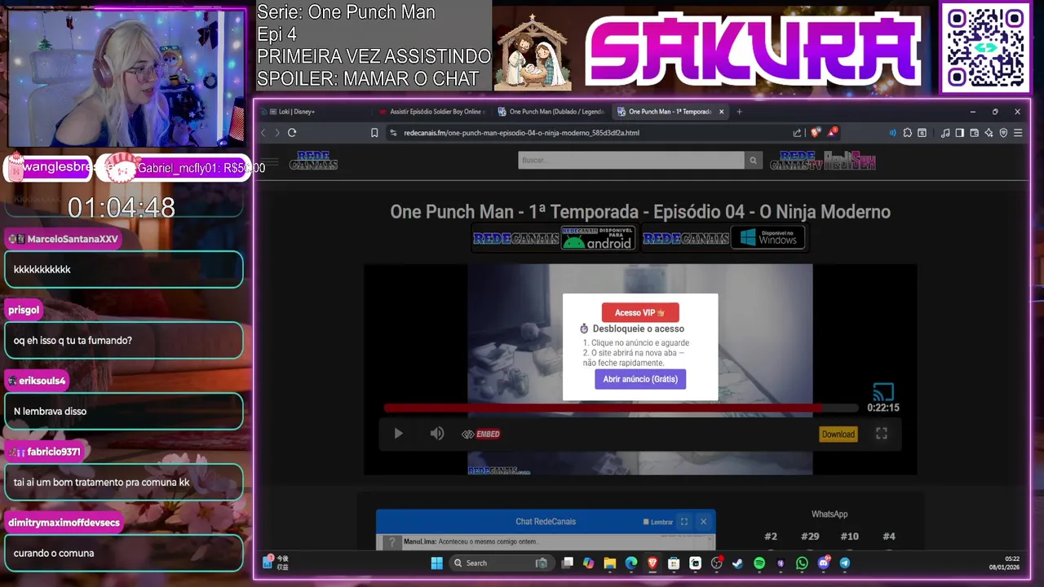
Task: Click the red video progress bar
Action: (x=621, y=408)
